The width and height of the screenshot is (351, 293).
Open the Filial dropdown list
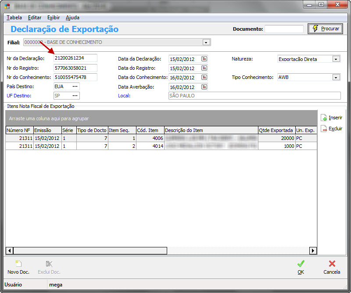click(205, 43)
